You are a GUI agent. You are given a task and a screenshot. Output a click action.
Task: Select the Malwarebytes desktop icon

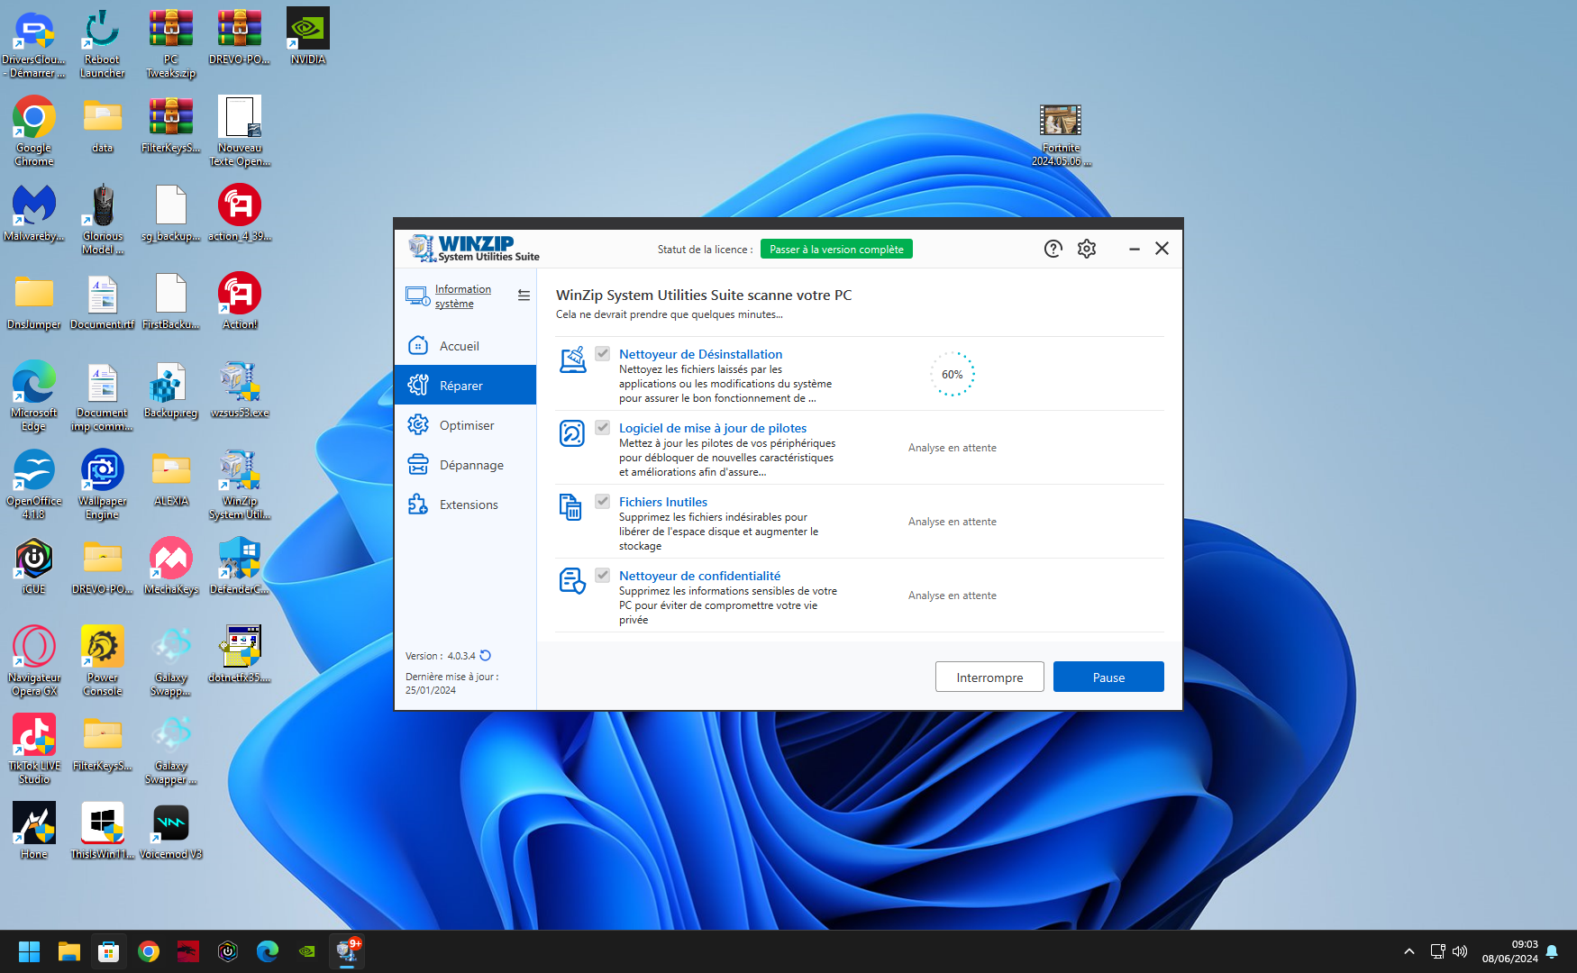34,214
